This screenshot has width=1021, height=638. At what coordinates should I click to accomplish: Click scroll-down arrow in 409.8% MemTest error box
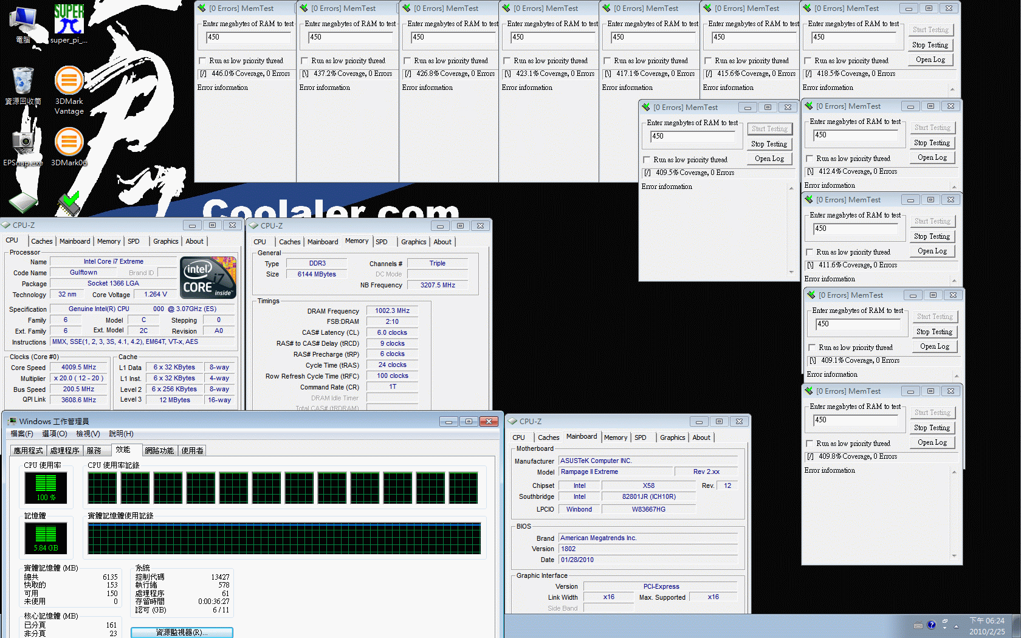click(954, 555)
